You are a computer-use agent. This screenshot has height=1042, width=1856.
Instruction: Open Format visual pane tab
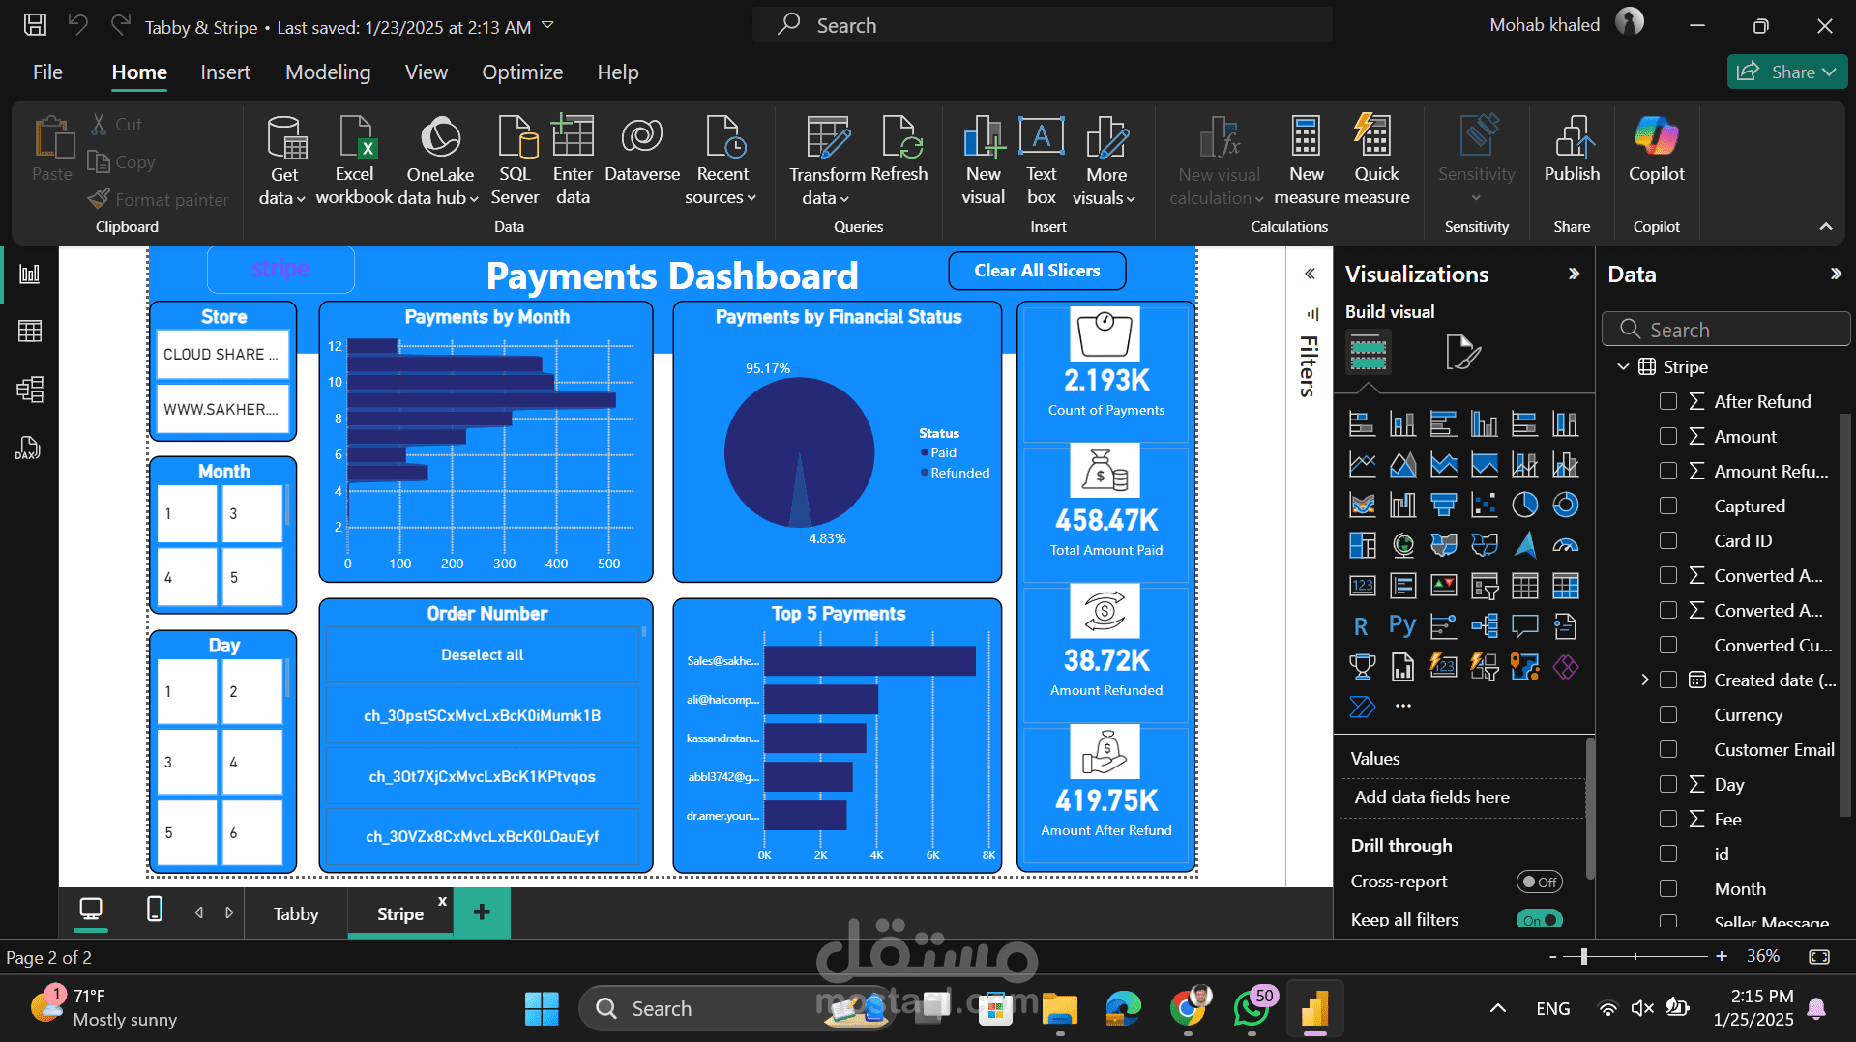[1462, 352]
